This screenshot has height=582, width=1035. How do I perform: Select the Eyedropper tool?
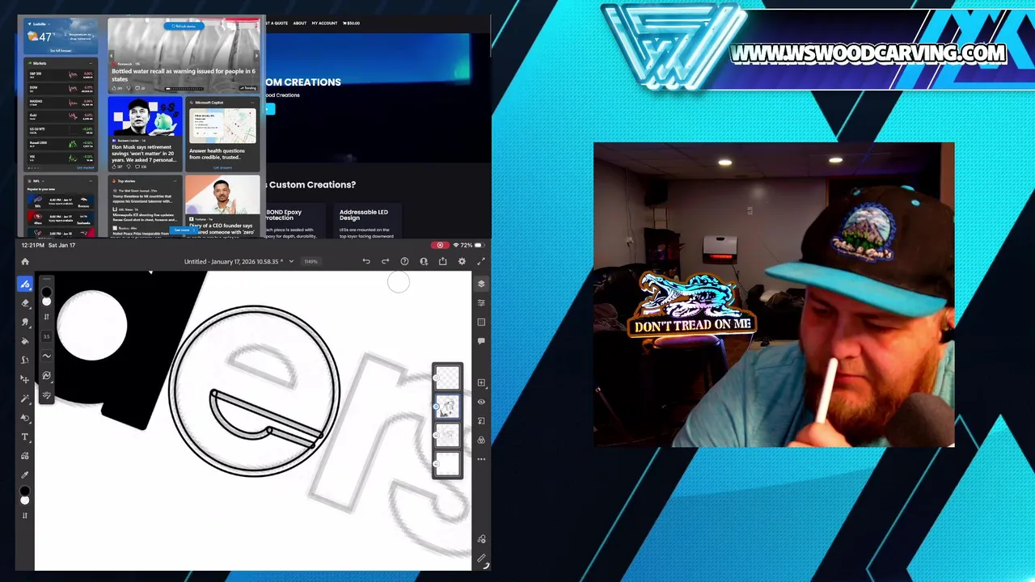tap(25, 476)
